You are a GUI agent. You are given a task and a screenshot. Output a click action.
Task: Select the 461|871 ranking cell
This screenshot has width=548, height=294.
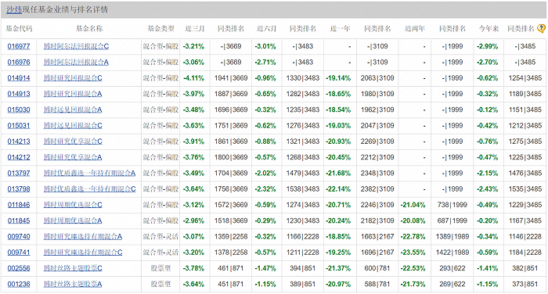pos(231,268)
